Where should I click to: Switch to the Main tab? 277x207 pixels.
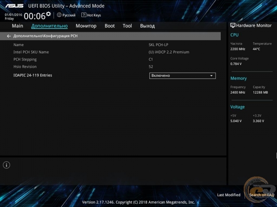point(17,26)
